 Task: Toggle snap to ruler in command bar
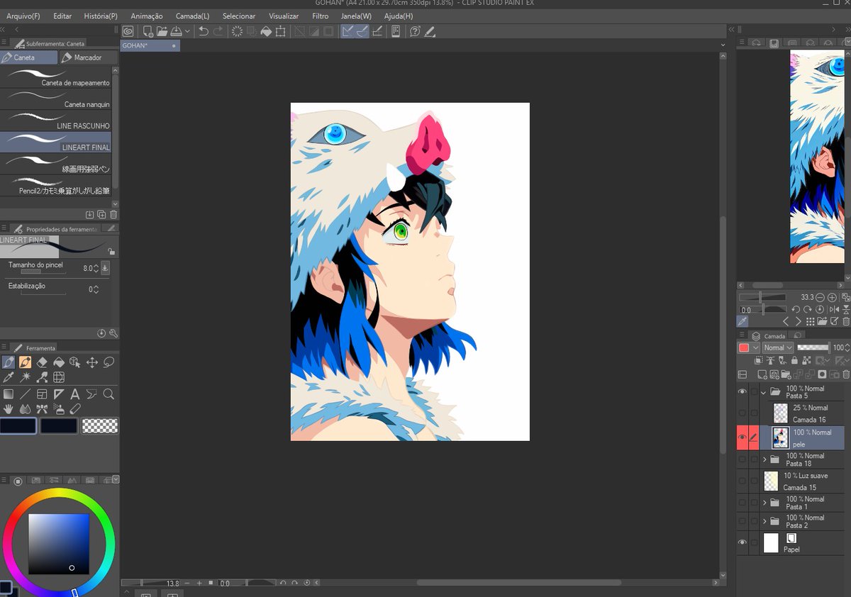coord(347,31)
